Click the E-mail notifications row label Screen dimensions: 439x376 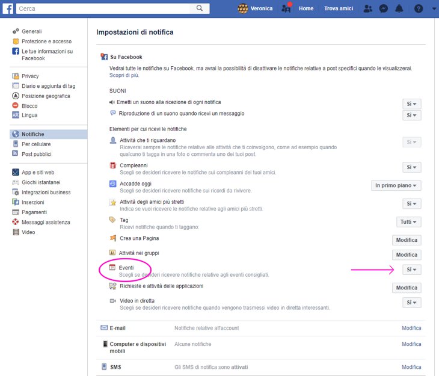coord(117,328)
